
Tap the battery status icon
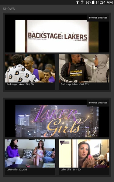pos(93,2)
